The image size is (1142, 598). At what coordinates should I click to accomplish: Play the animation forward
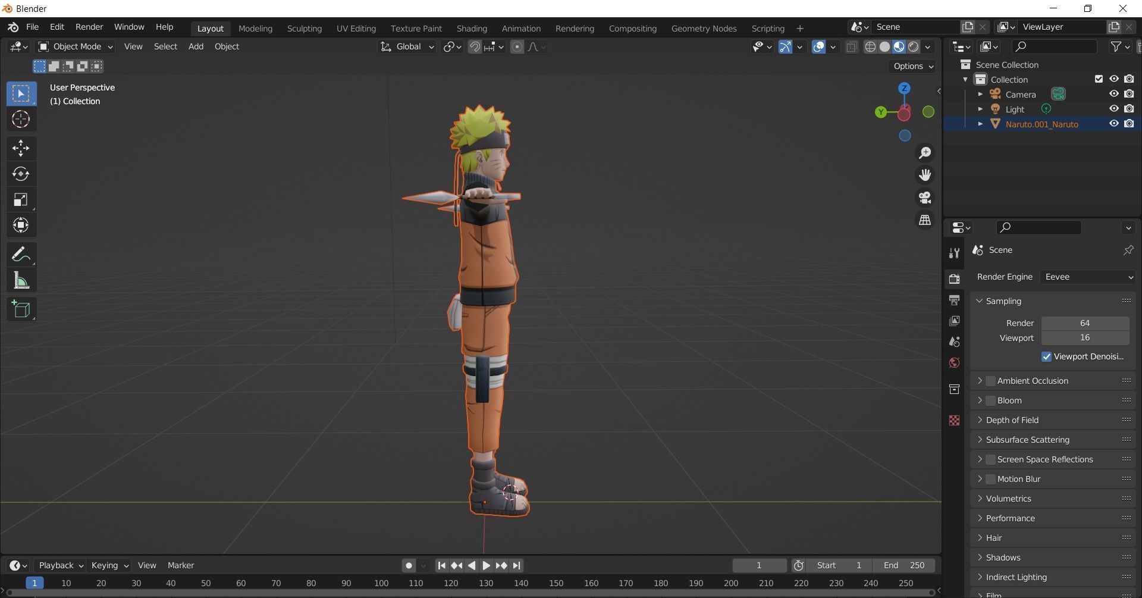(486, 566)
